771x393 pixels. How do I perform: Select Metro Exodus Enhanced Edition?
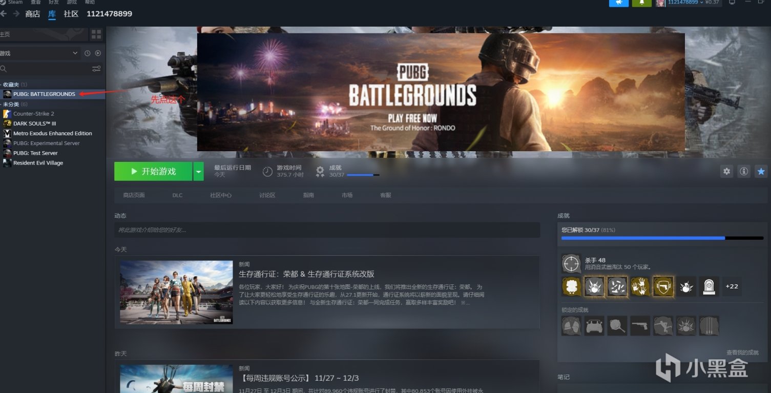pos(53,133)
